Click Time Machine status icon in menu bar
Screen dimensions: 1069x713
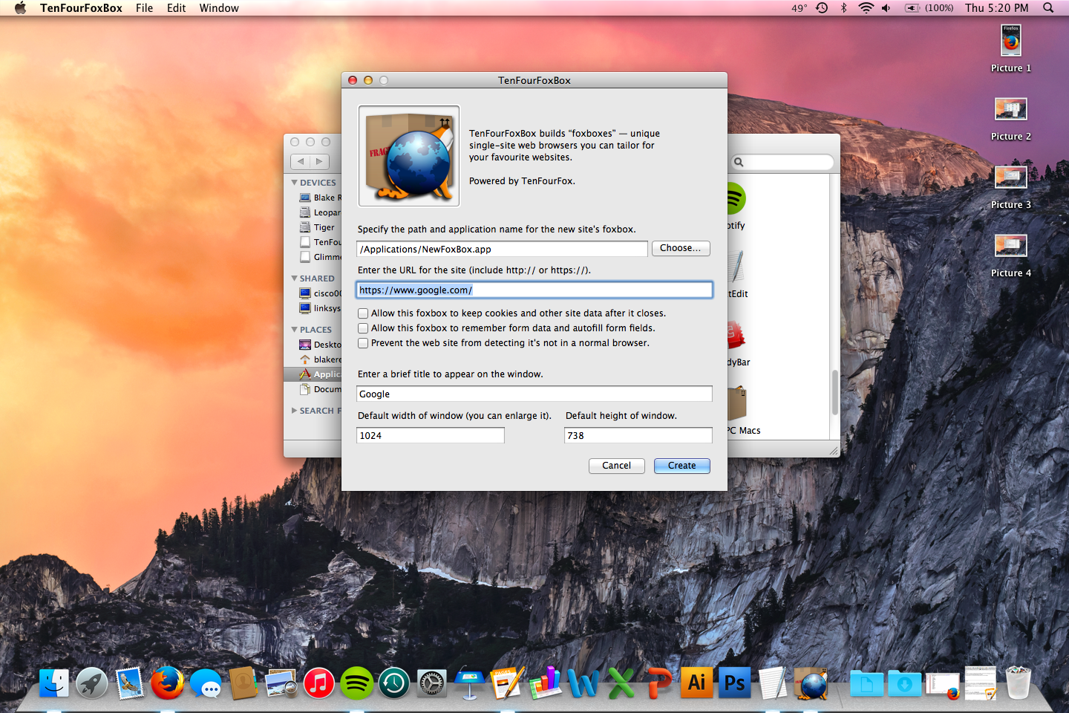pos(822,7)
